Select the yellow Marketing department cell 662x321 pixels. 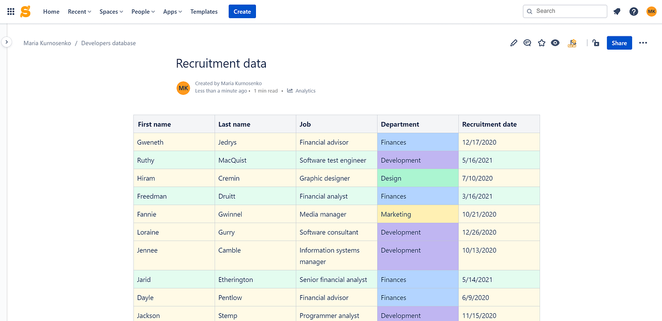(x=417, y=214)
